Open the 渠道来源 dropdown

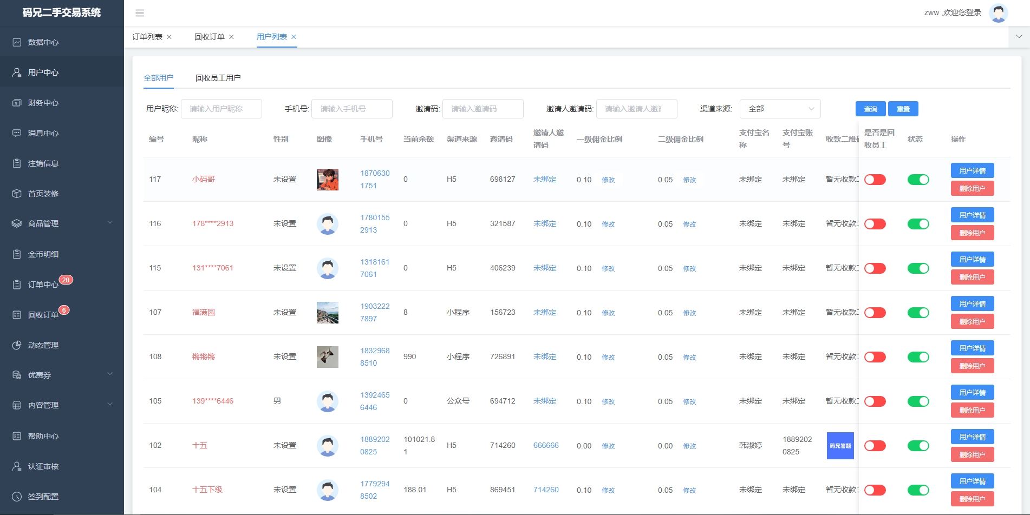point(780,109)
